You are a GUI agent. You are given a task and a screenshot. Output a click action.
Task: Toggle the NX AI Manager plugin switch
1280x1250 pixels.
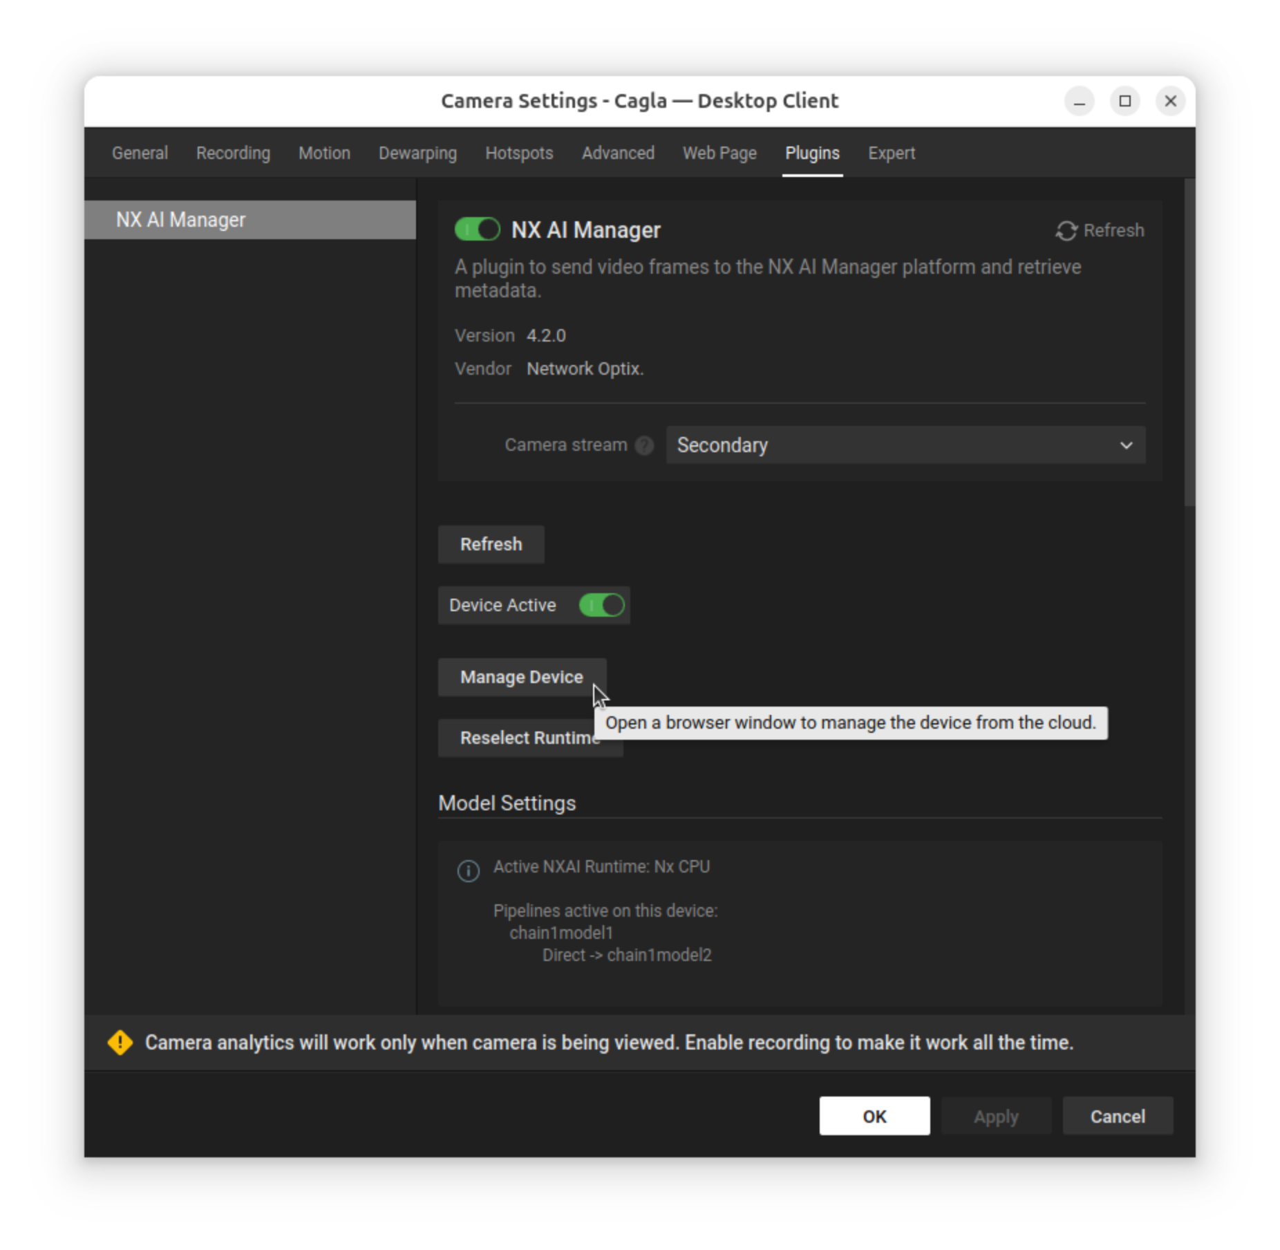(477, 230)
